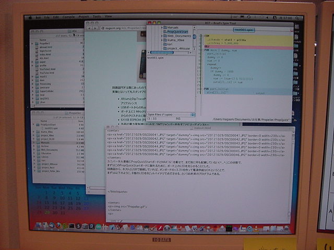Select abroad.html in ASL Finder window
Image resolution: width=334 pixels, height=250 pixels.
(45, 47)
